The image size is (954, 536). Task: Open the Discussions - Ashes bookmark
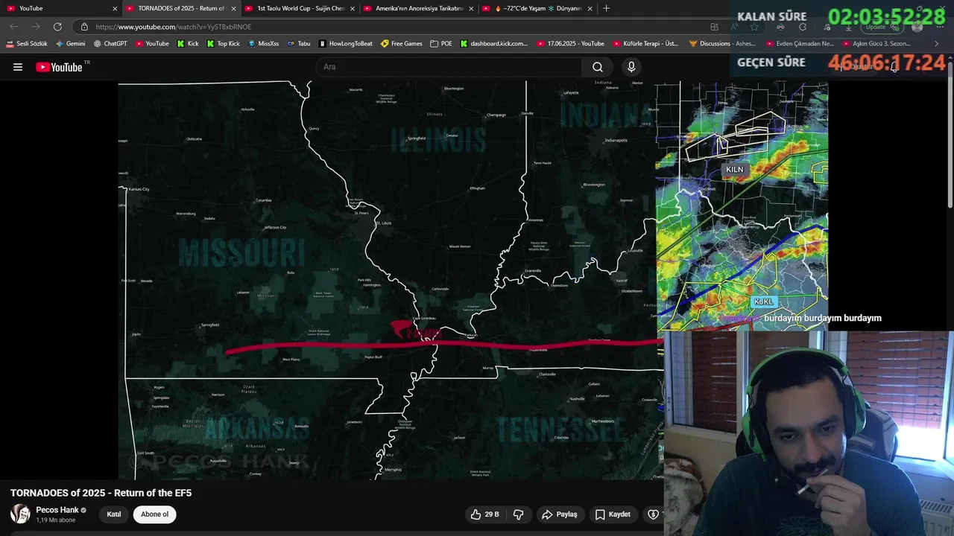tap(723, 44)
